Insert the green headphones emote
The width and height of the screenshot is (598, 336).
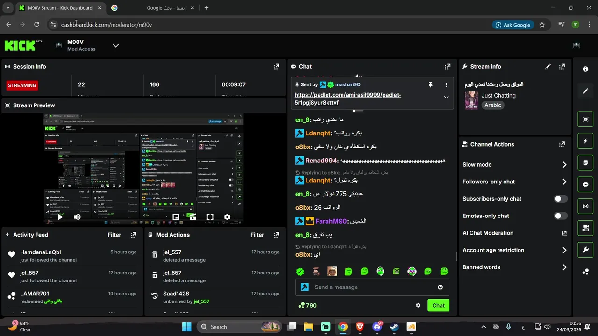point(380,272)
